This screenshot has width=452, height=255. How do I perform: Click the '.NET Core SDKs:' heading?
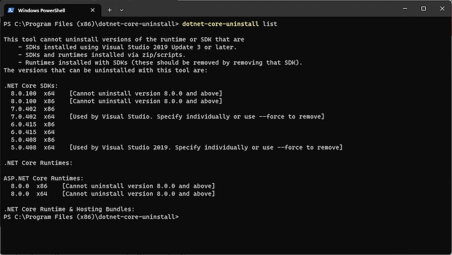click(x=31, y=86)
